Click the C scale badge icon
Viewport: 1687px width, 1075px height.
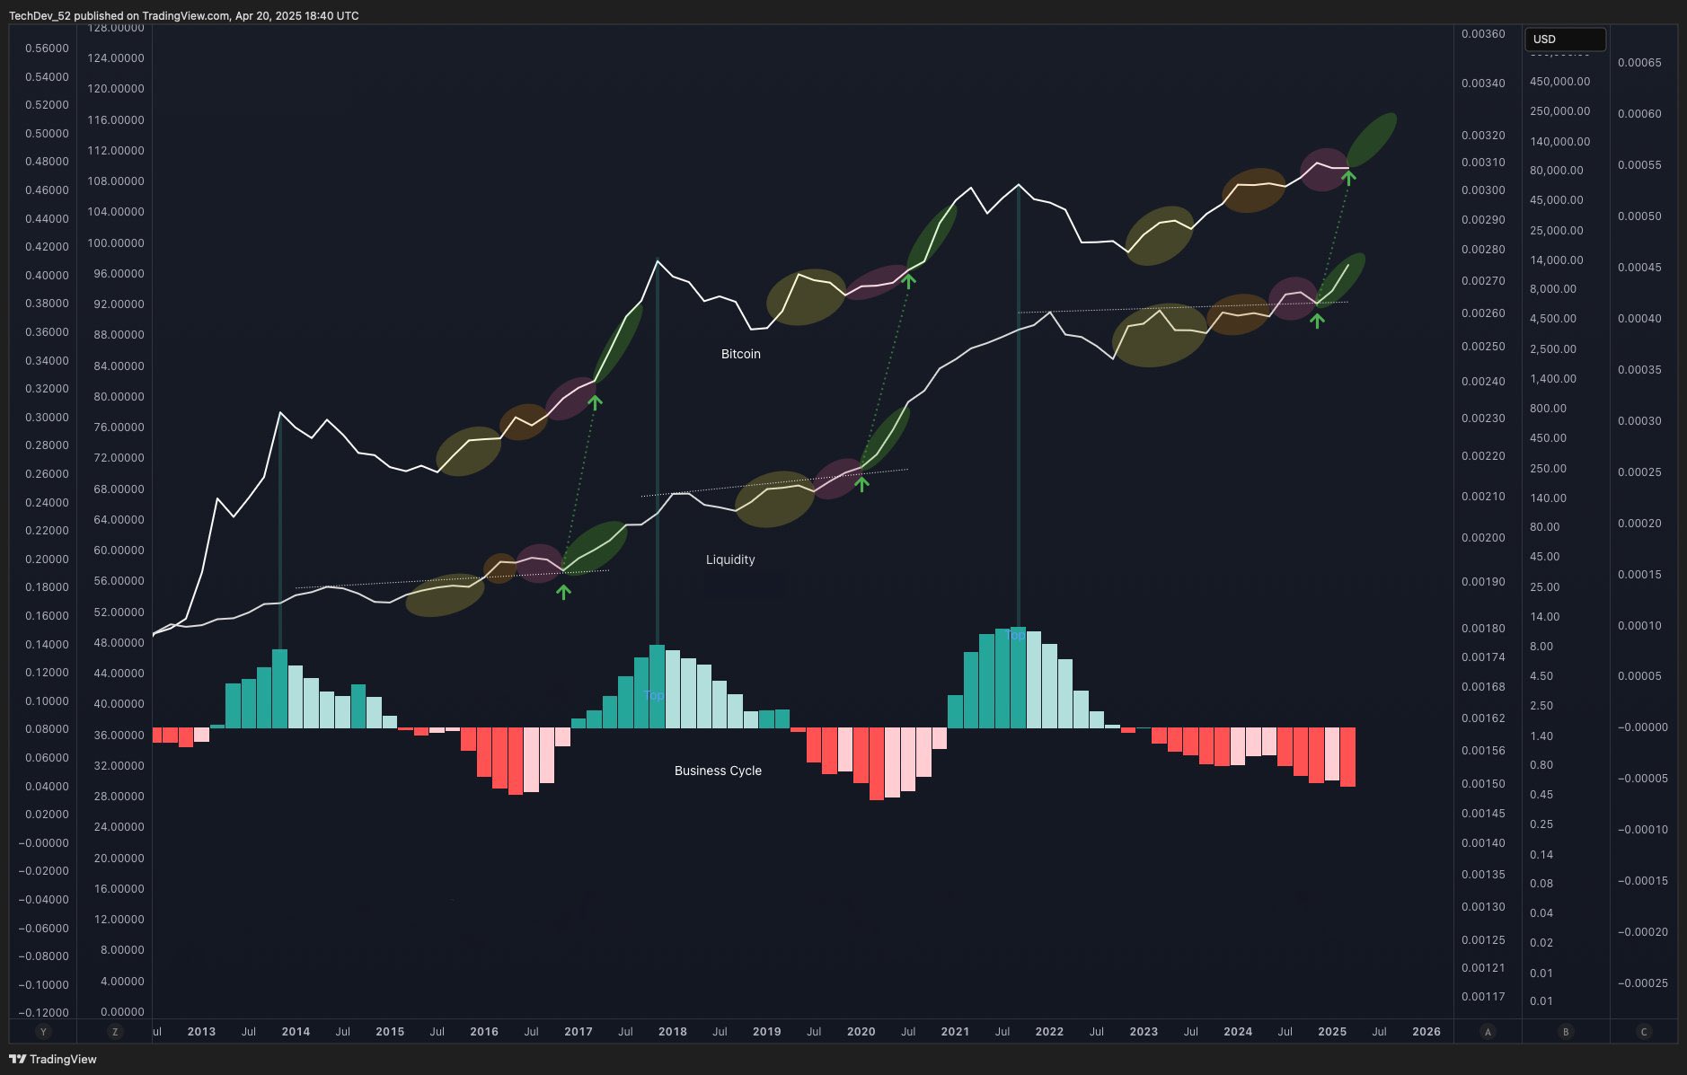click(x=1644, y=1032)
